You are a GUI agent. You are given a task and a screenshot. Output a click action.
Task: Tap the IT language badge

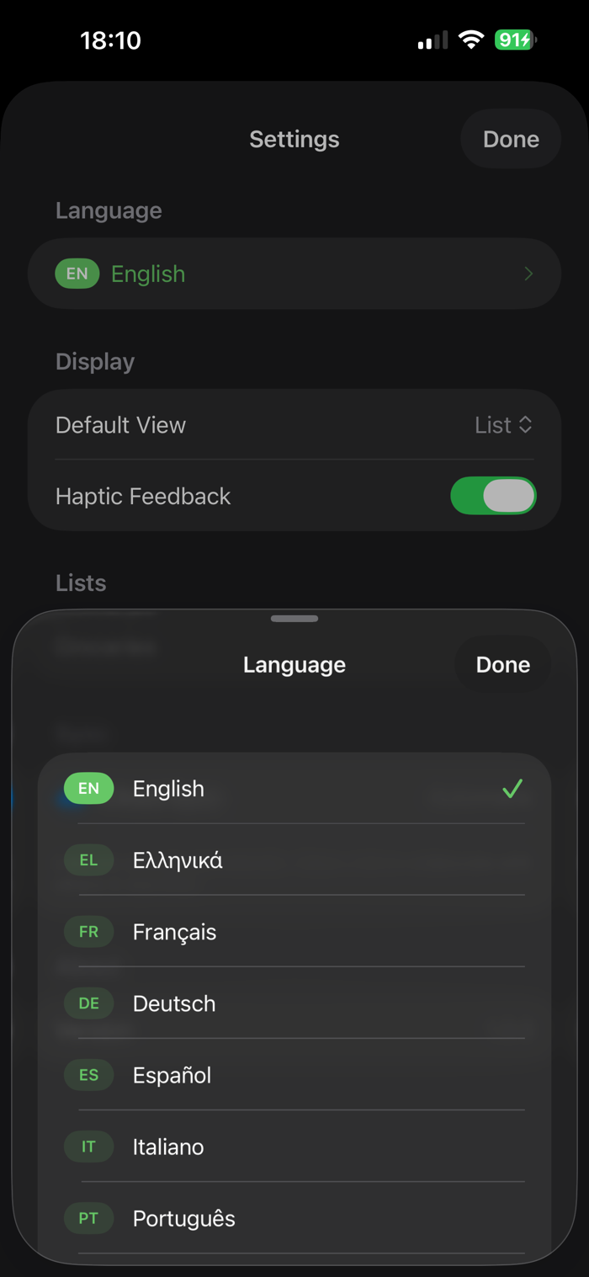88,1147
